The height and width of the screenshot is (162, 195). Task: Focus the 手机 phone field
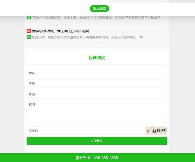pos(97,84)
